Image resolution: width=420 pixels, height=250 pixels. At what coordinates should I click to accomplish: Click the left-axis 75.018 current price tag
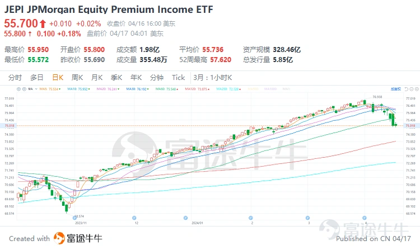(x=10, y=126)
